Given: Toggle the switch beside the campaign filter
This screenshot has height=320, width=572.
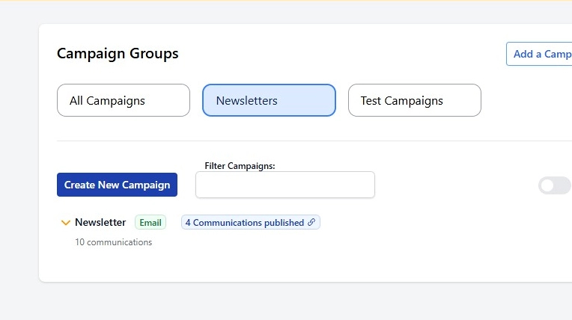Looking at the screenshot, I should [554, 185].
